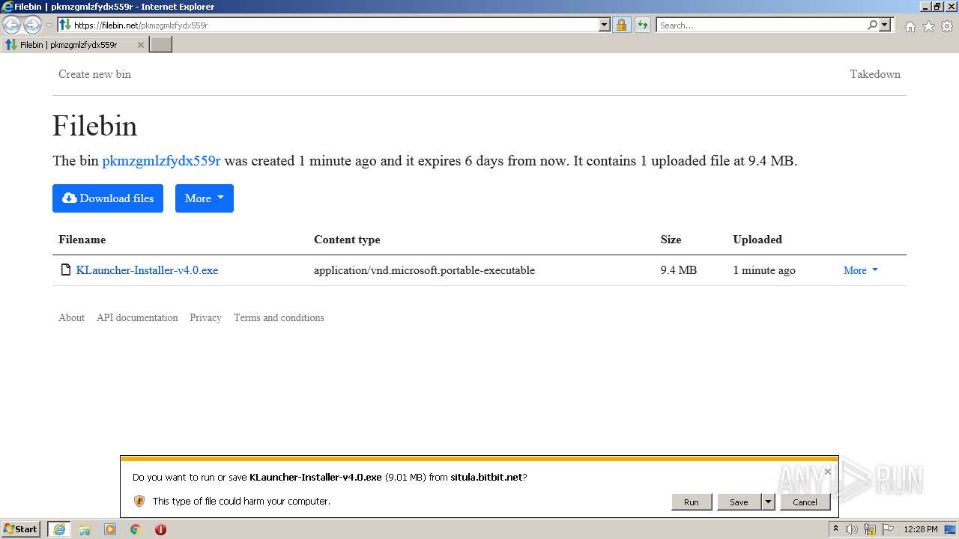Click the Filebin page heading
Screen dimensions: 959x539
95,126
